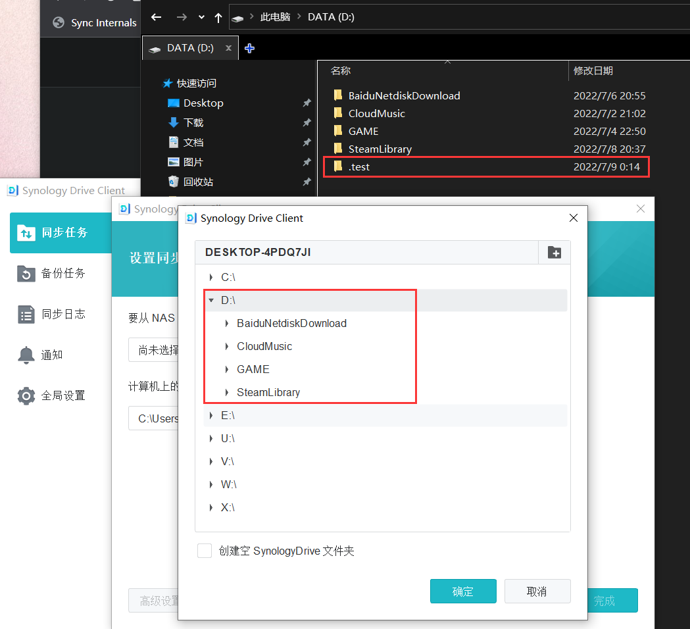Click the 尚未选择 NAS folder field

click(x=153, y=350)
